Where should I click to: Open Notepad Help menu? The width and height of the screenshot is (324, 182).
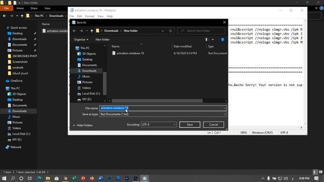110,16
